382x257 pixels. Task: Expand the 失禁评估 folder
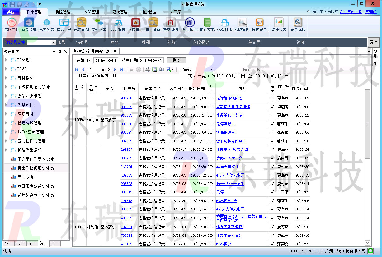click(6, 105)
